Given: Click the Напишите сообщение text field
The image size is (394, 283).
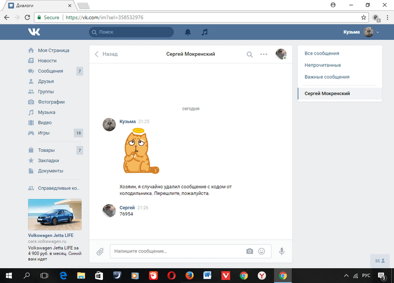Looking at the screenshot, I should tap(177, 251).
